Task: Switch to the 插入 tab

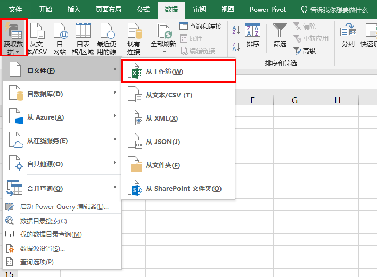Action: [x=74, y=10]
